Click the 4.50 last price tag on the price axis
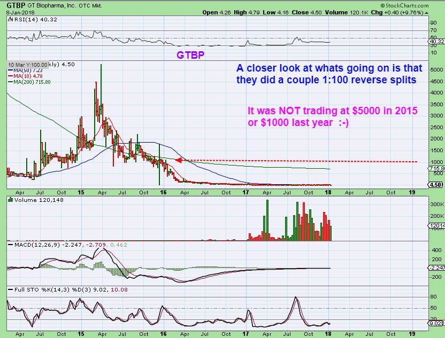The height and width of the screenshot is (338, 445). [x=435, y=185]
